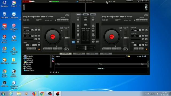
Task: Toggle right deck keylock padlock icon
Action: click(x=128, y=27)
